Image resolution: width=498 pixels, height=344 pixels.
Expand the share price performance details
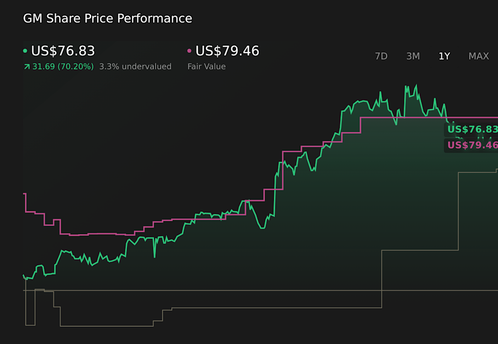[62, 66]
